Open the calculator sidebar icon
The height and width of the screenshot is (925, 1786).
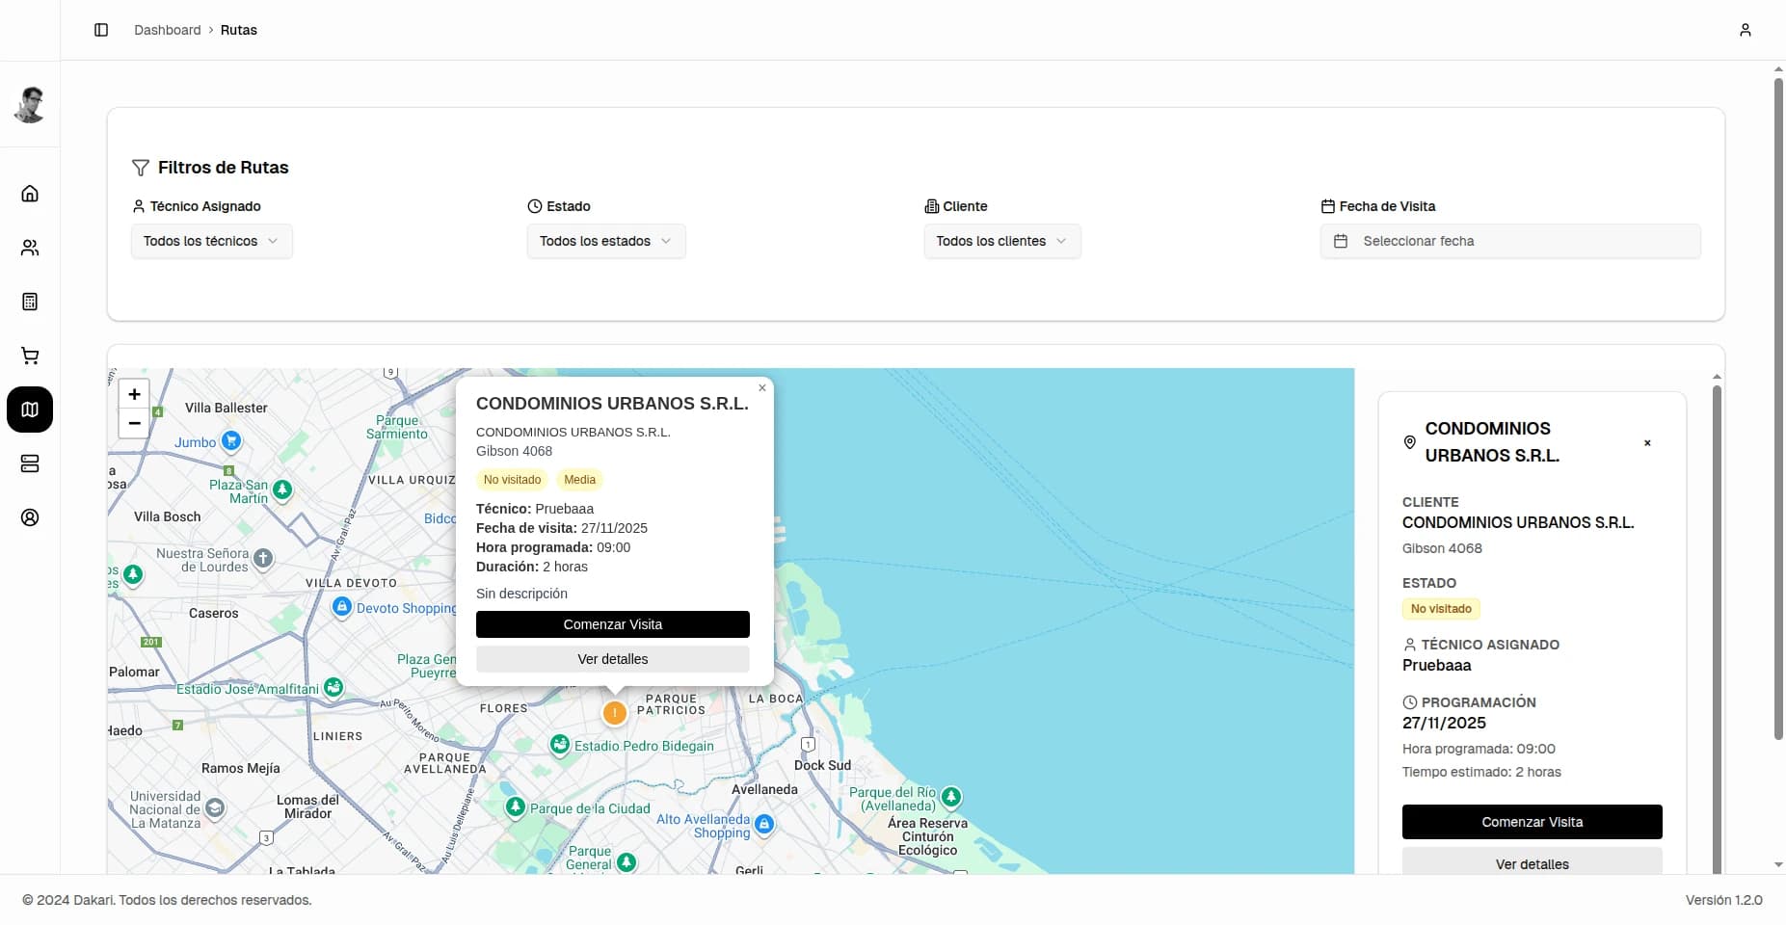[30, 302]
